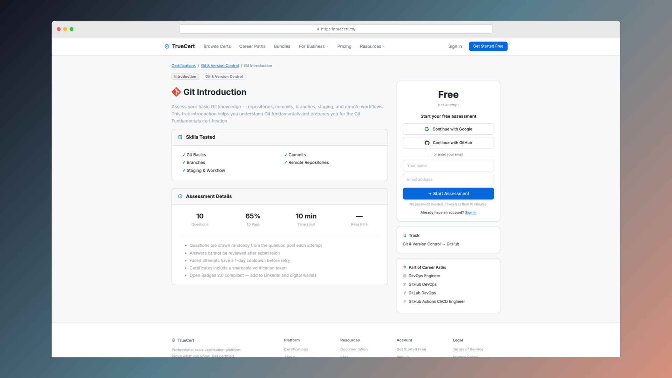Expand the For Business dropdown
Image resolution: width=672 pixels, height=378 pixels.
313,46
